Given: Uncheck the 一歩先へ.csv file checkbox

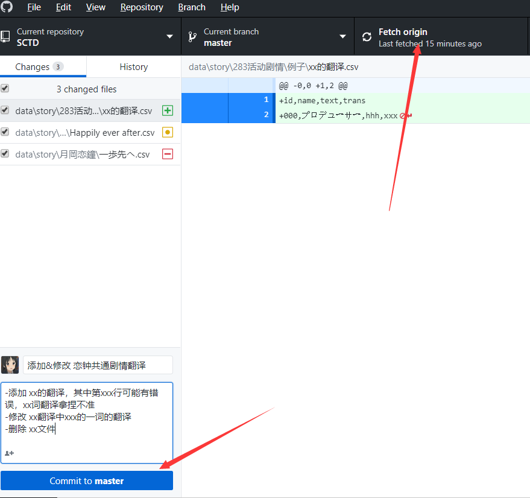Looking at the screenshot, I should 5,153.
